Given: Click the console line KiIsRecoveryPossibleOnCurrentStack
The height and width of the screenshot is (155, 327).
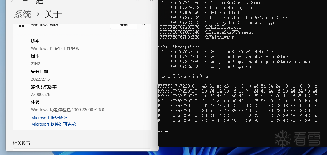Looking at the screenshot, I should tap(224, 17).
